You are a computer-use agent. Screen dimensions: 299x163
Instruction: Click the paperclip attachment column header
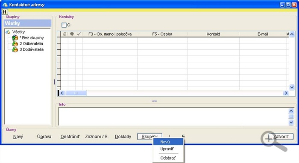pos(64,34)
